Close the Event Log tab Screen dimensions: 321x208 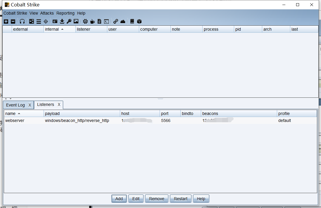[30, 105]
